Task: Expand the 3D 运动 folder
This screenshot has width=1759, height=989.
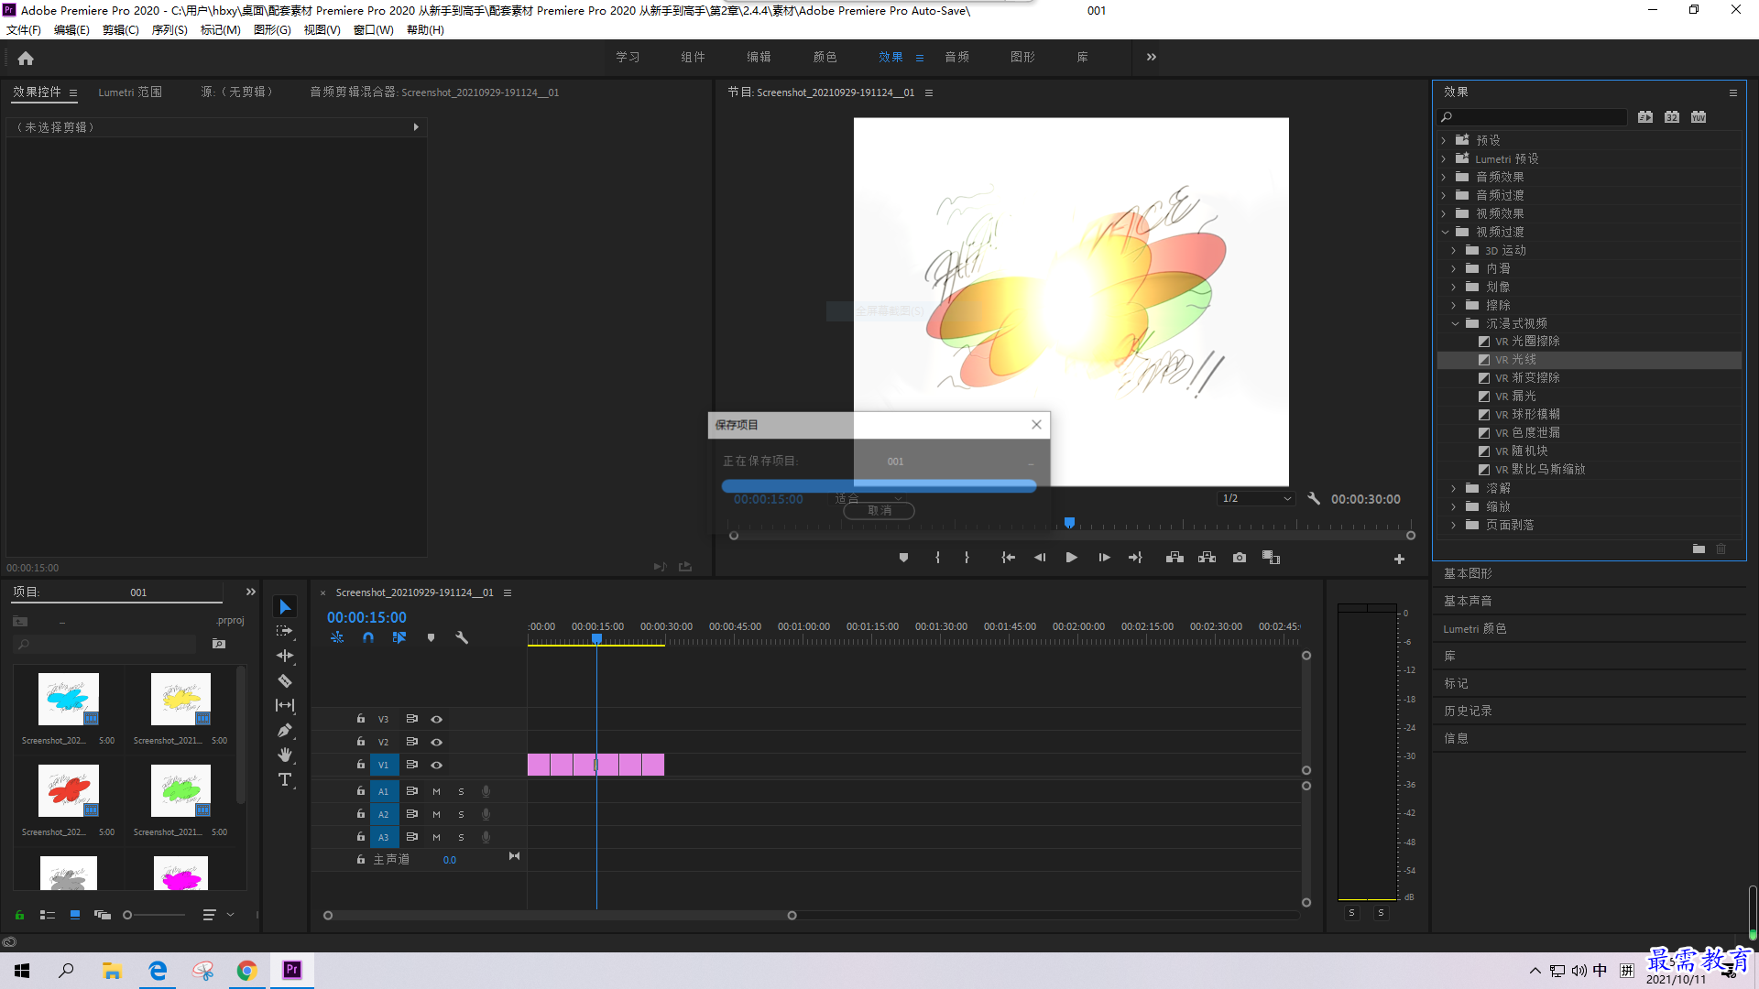Action: [x=1454, y=250]
